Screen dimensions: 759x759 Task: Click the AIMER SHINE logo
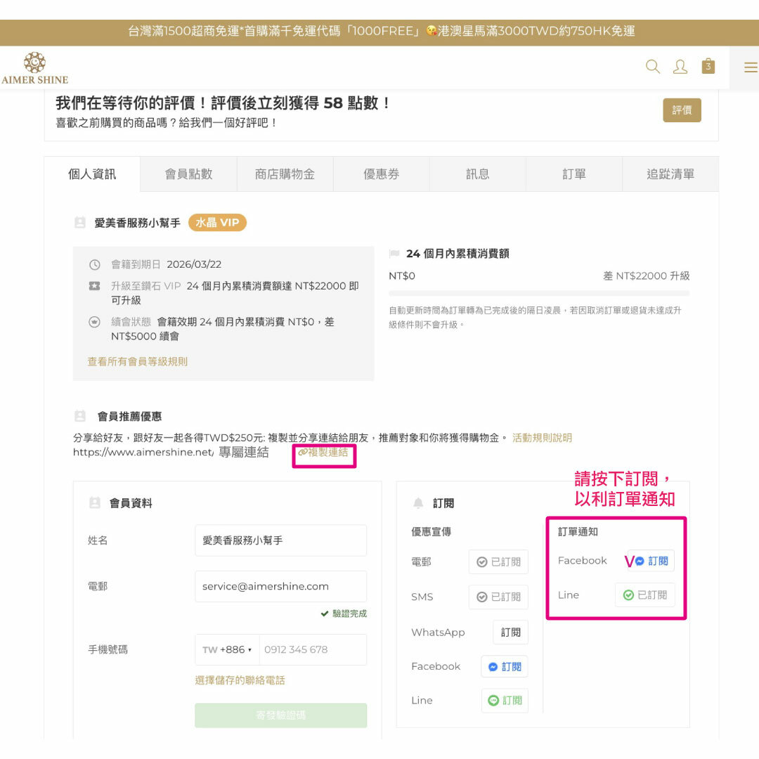(34, 68)
